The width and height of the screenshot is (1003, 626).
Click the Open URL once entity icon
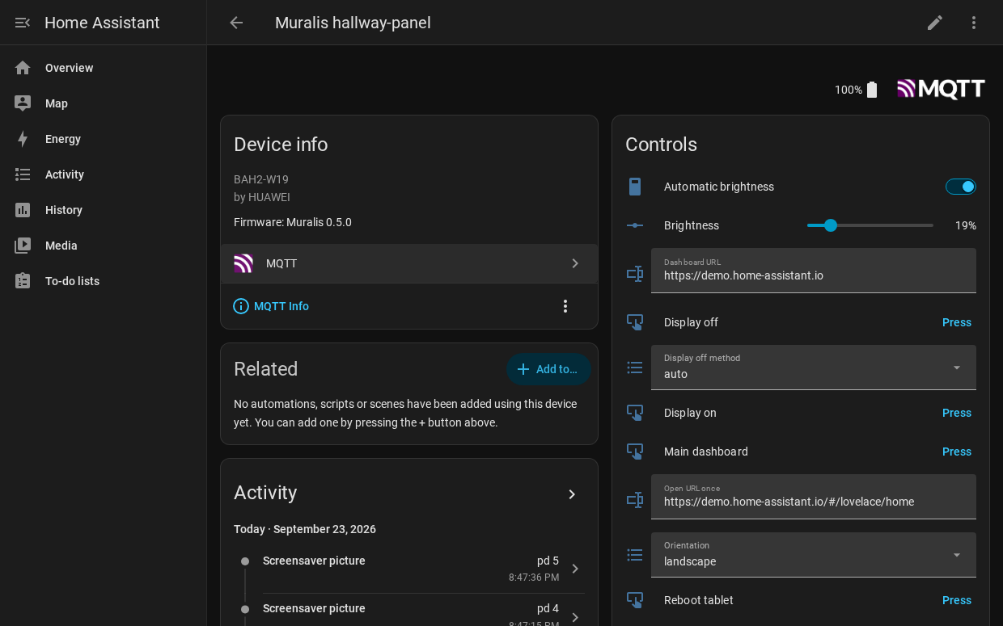coord(635,500)
